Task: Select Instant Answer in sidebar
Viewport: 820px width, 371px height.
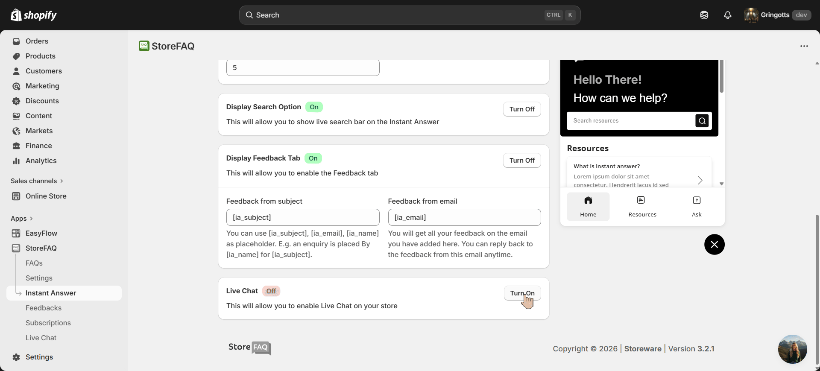Action: click(64, 293)
